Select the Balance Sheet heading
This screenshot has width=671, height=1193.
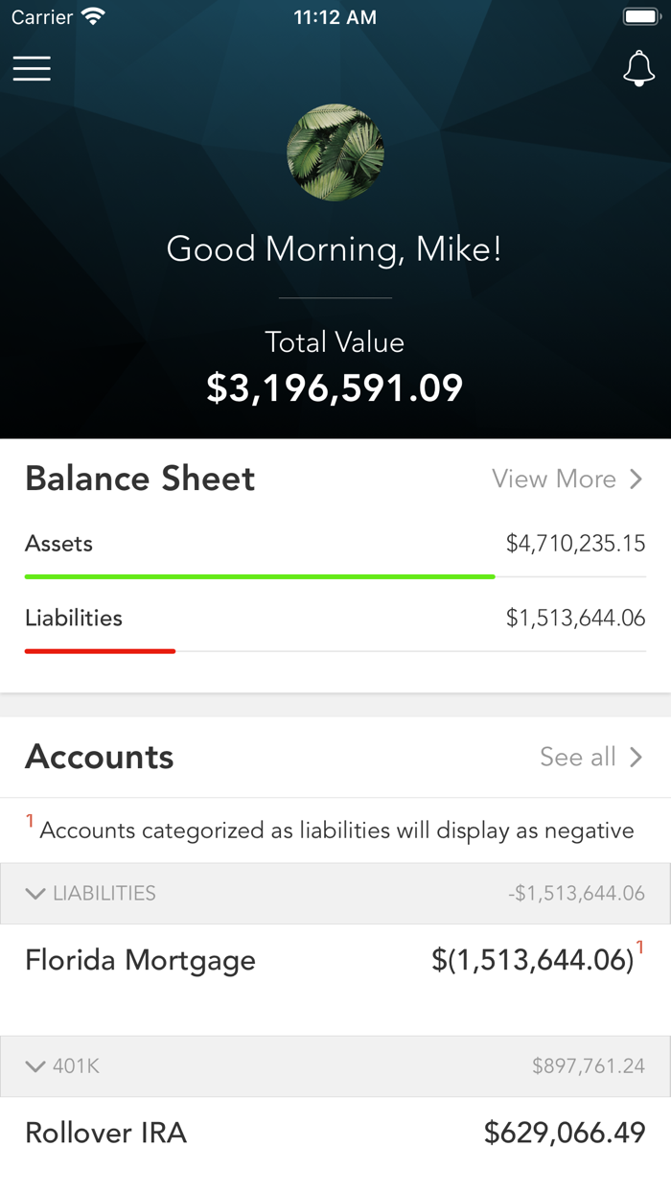[x=139, y=478]
